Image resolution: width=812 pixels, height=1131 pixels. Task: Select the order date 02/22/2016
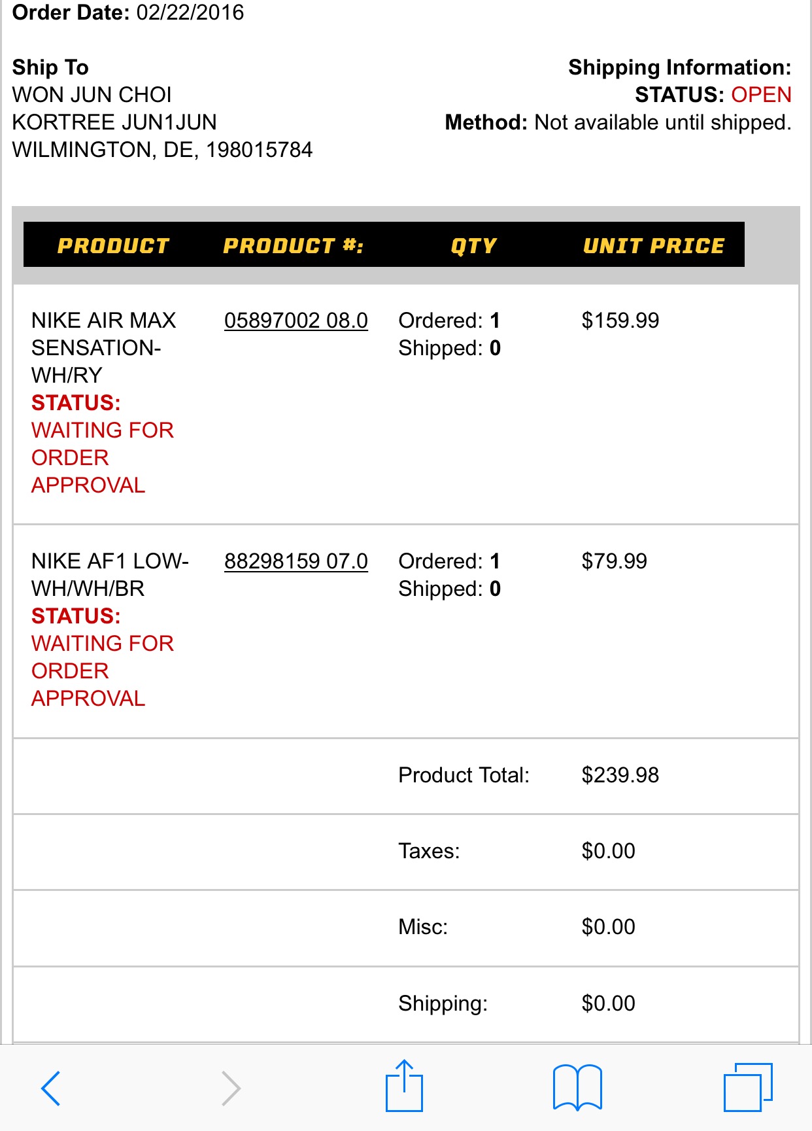(190, 12)
